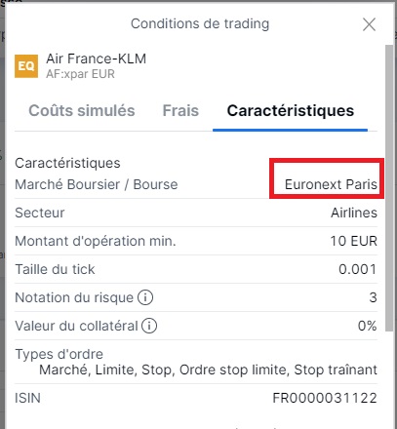
Task: Close the Conditions de trading dialog
Action: 369,24
